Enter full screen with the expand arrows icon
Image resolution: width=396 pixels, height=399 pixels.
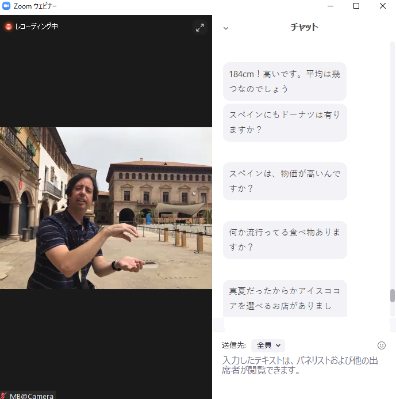pyautogui.click(x=199, y=27)
